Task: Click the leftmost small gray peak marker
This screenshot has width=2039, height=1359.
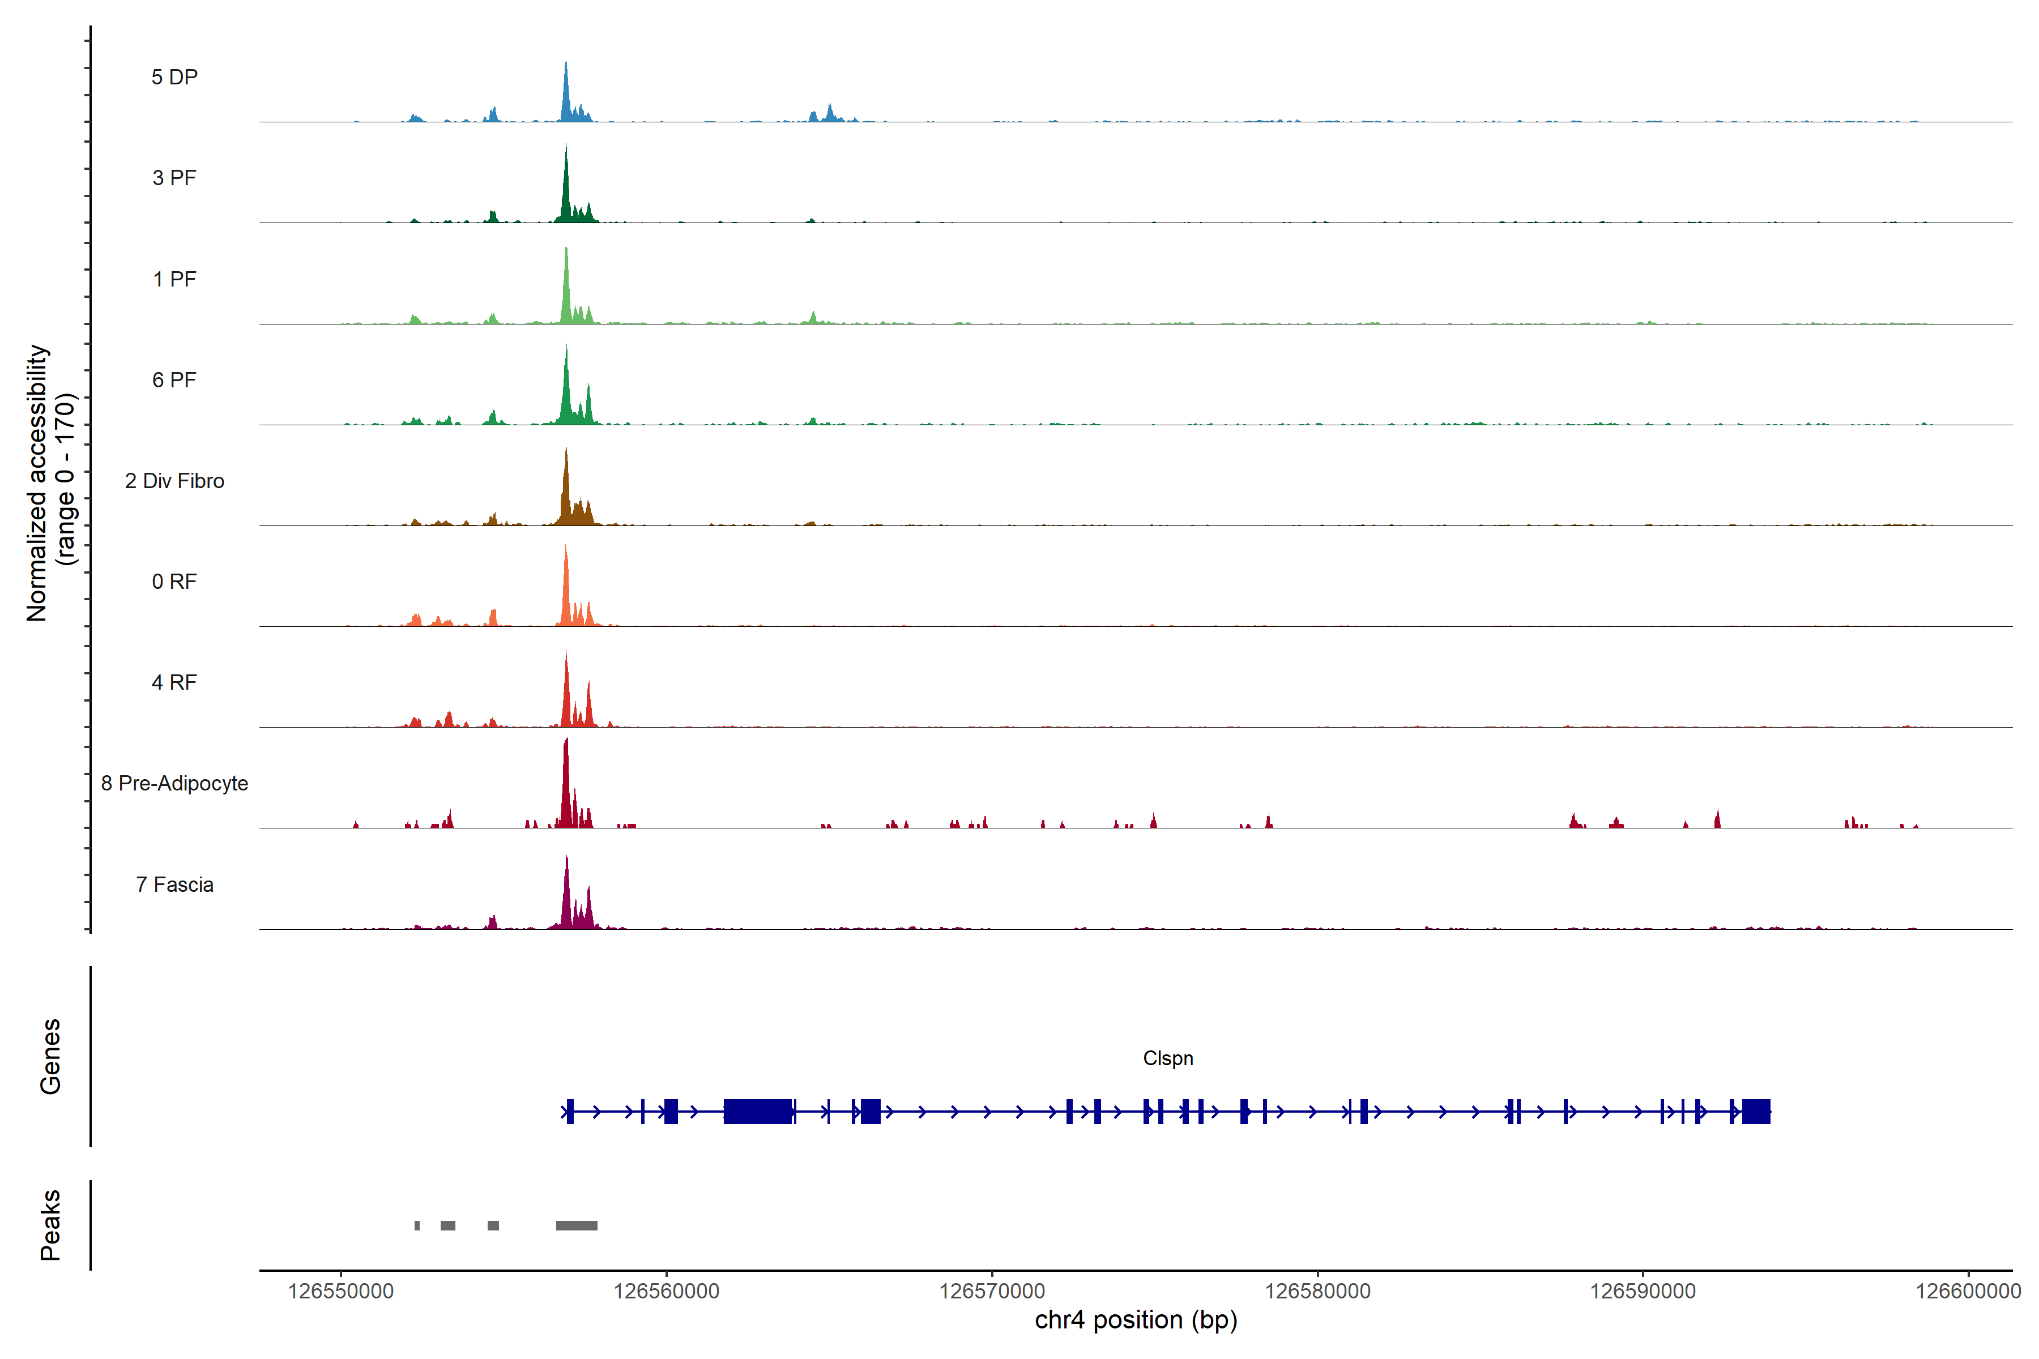Action: (x=417, y=1225)
